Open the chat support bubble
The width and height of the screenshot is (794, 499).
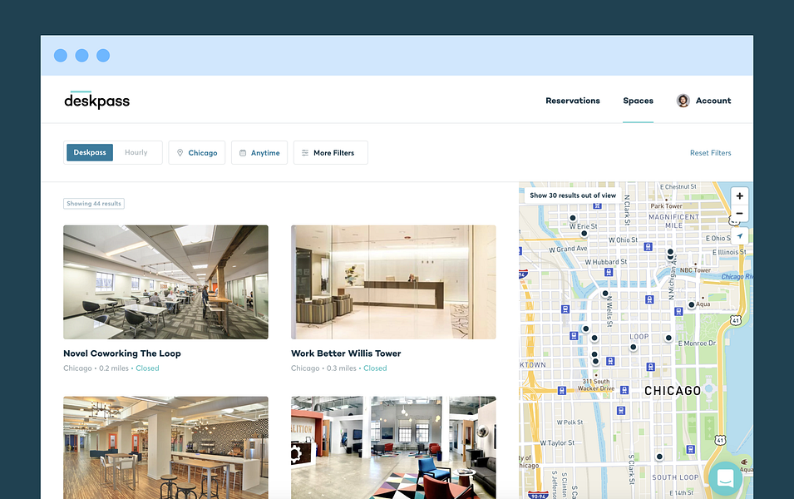[x=725, y=477]
